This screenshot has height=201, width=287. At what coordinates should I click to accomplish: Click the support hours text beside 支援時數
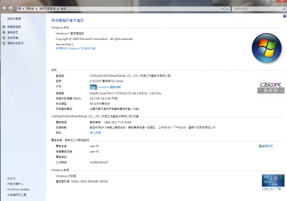[152, 127]
